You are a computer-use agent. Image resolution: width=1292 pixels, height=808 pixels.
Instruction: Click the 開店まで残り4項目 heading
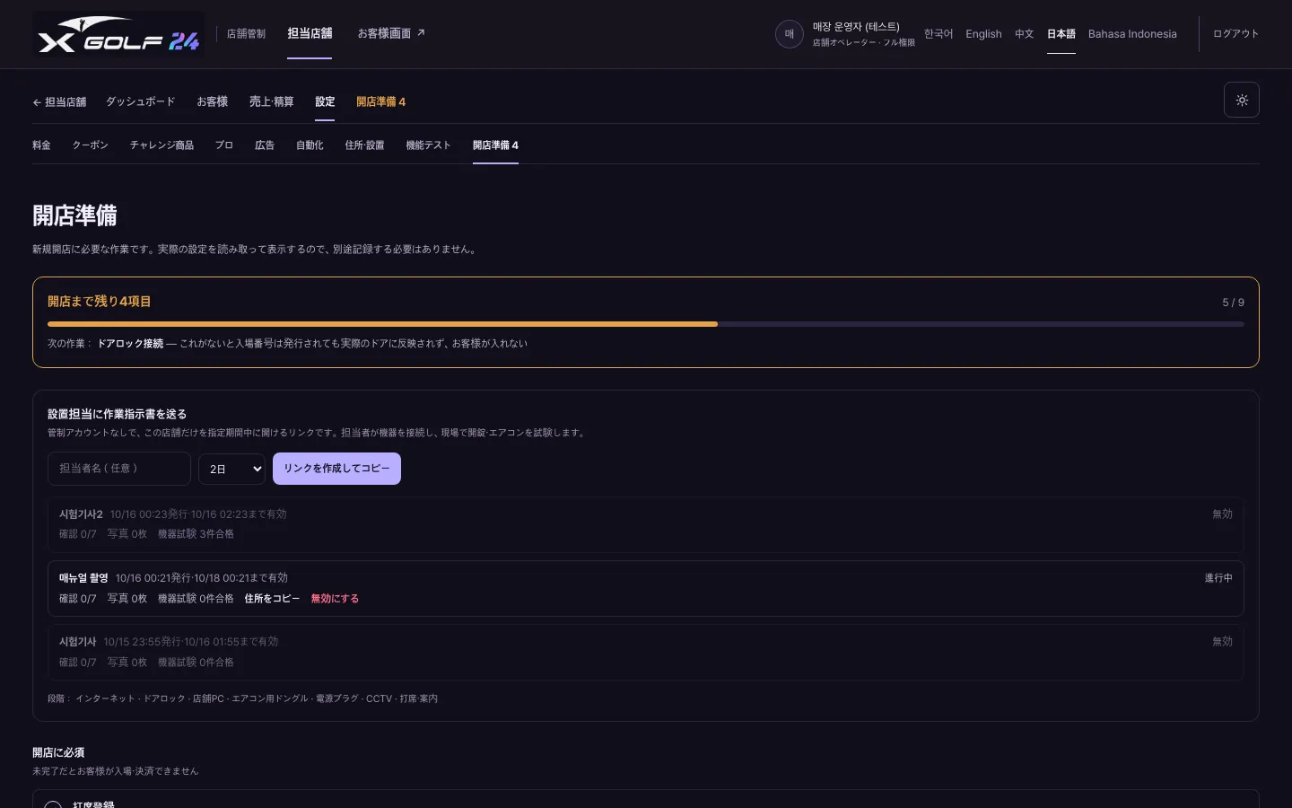click(x=99, y=302)
